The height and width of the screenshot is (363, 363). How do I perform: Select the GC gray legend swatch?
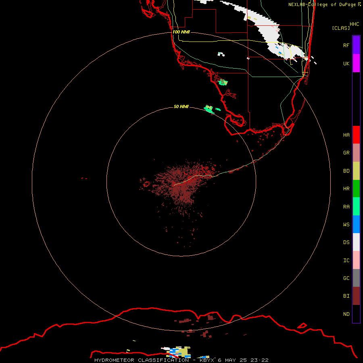pos(356,278)
